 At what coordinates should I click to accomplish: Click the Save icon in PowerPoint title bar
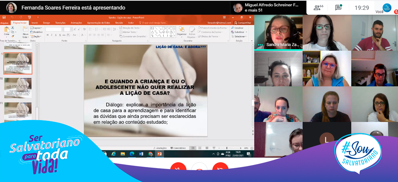(x=4, y=17)
